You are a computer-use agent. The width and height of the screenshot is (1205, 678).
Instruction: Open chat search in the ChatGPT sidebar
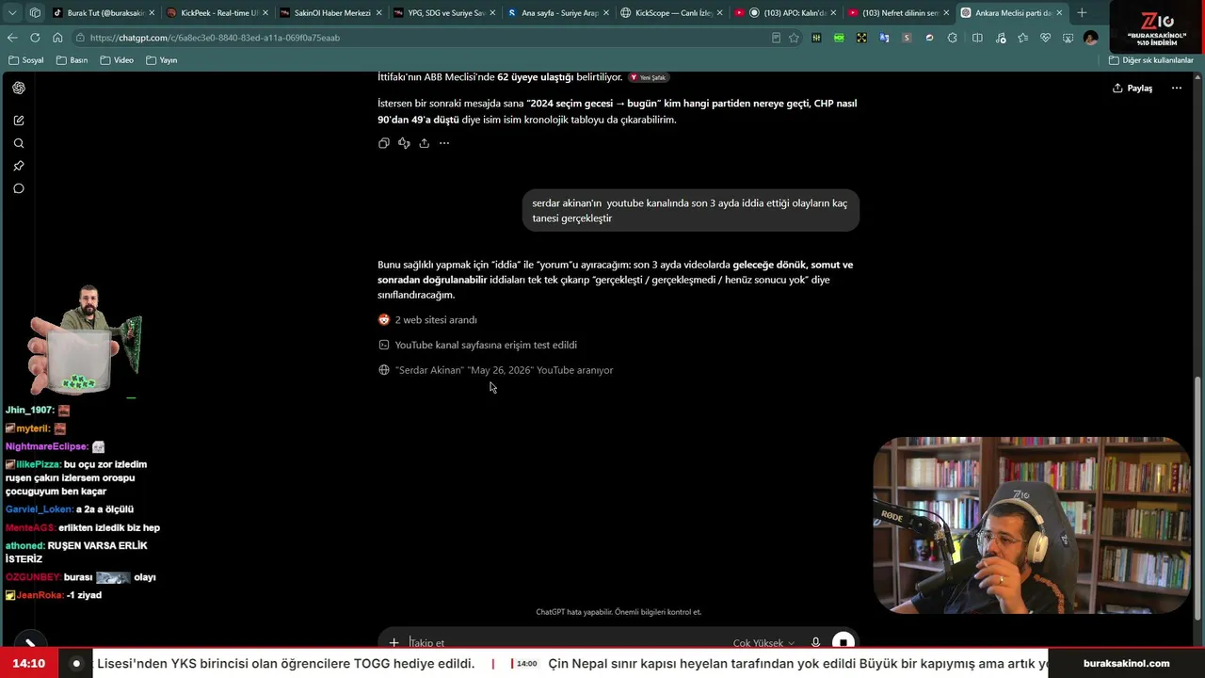coord(19,143)
